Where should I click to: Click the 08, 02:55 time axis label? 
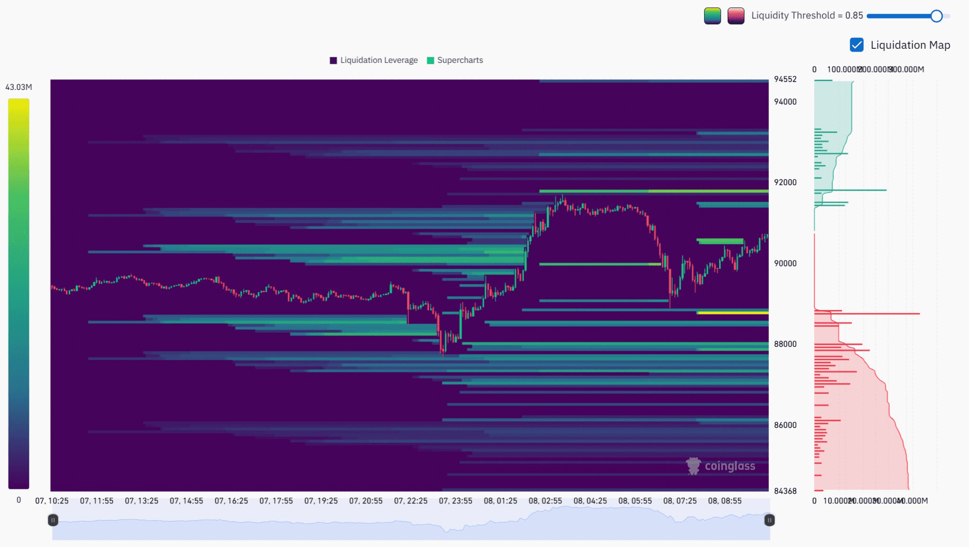(545, 501)
